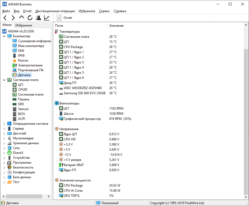Open Дистанционные операции menu
This screenshot has height=206, width=249.
click(x=55, y=11)
